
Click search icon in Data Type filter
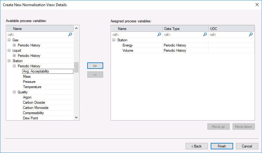click(205, 35)
